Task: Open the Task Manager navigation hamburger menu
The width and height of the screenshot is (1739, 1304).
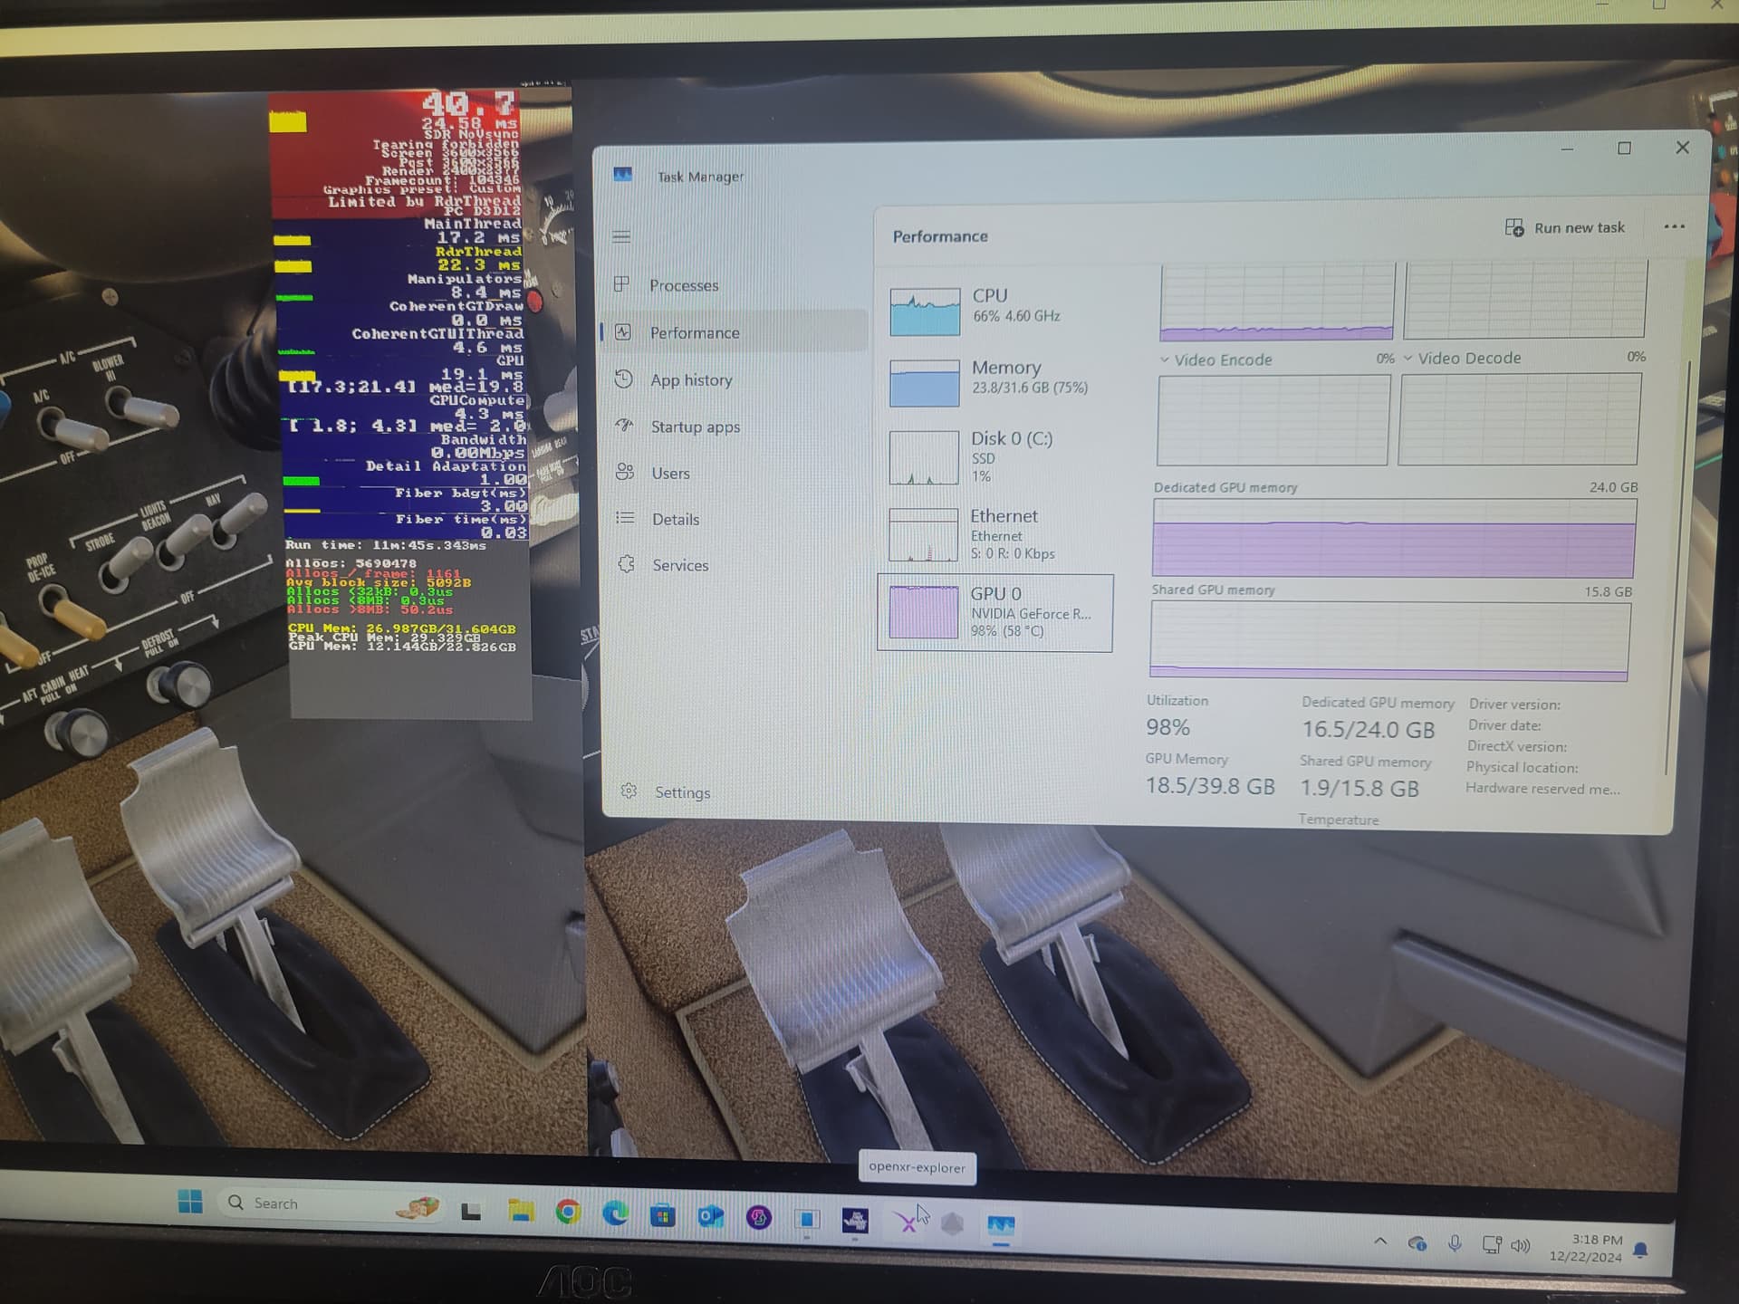Action: pos(622,235)
